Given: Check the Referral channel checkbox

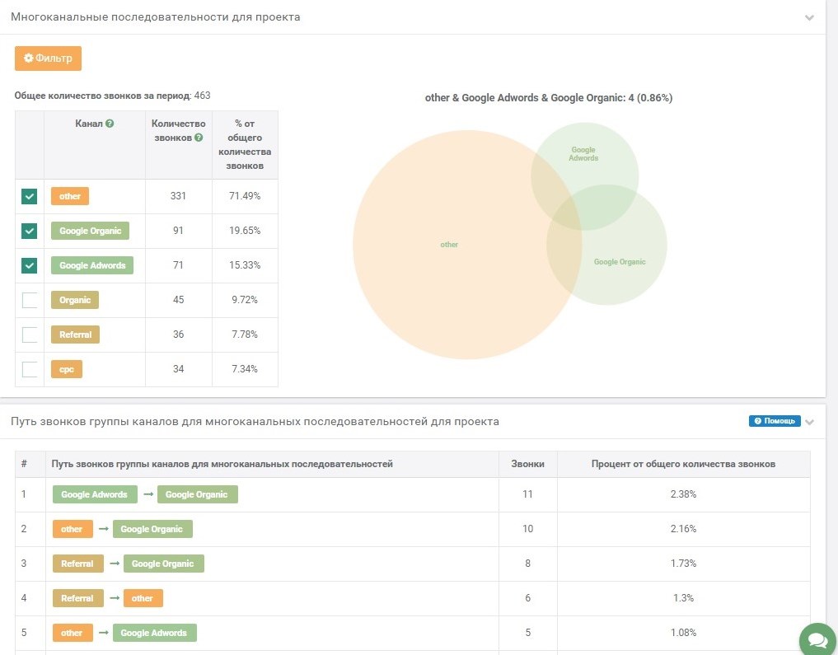Looking at the screenshot, I should click(30, 335).
